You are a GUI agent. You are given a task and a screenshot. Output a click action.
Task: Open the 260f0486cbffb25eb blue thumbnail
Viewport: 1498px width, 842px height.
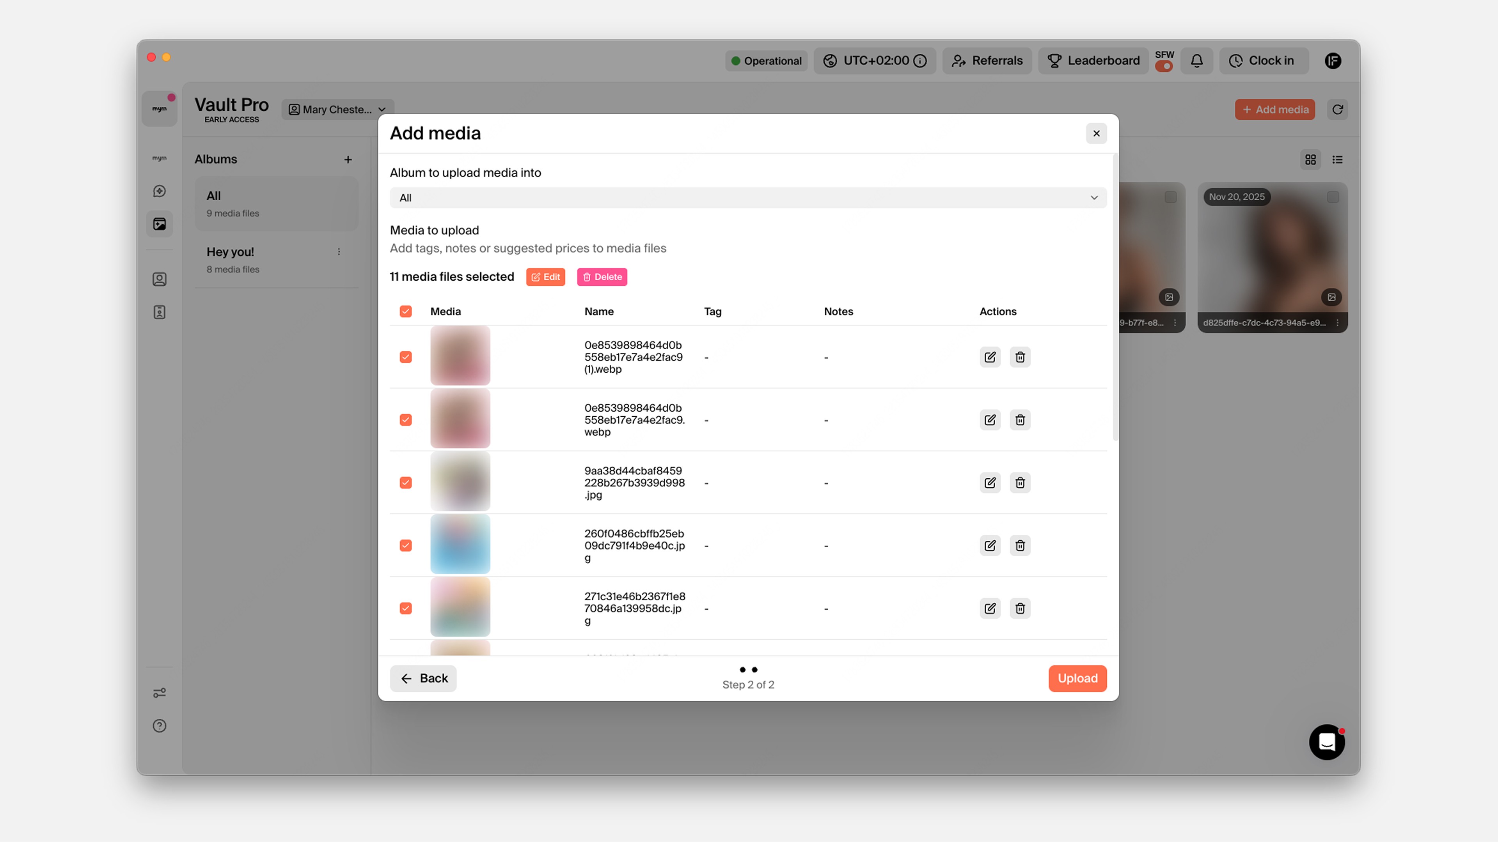point(460,545)
